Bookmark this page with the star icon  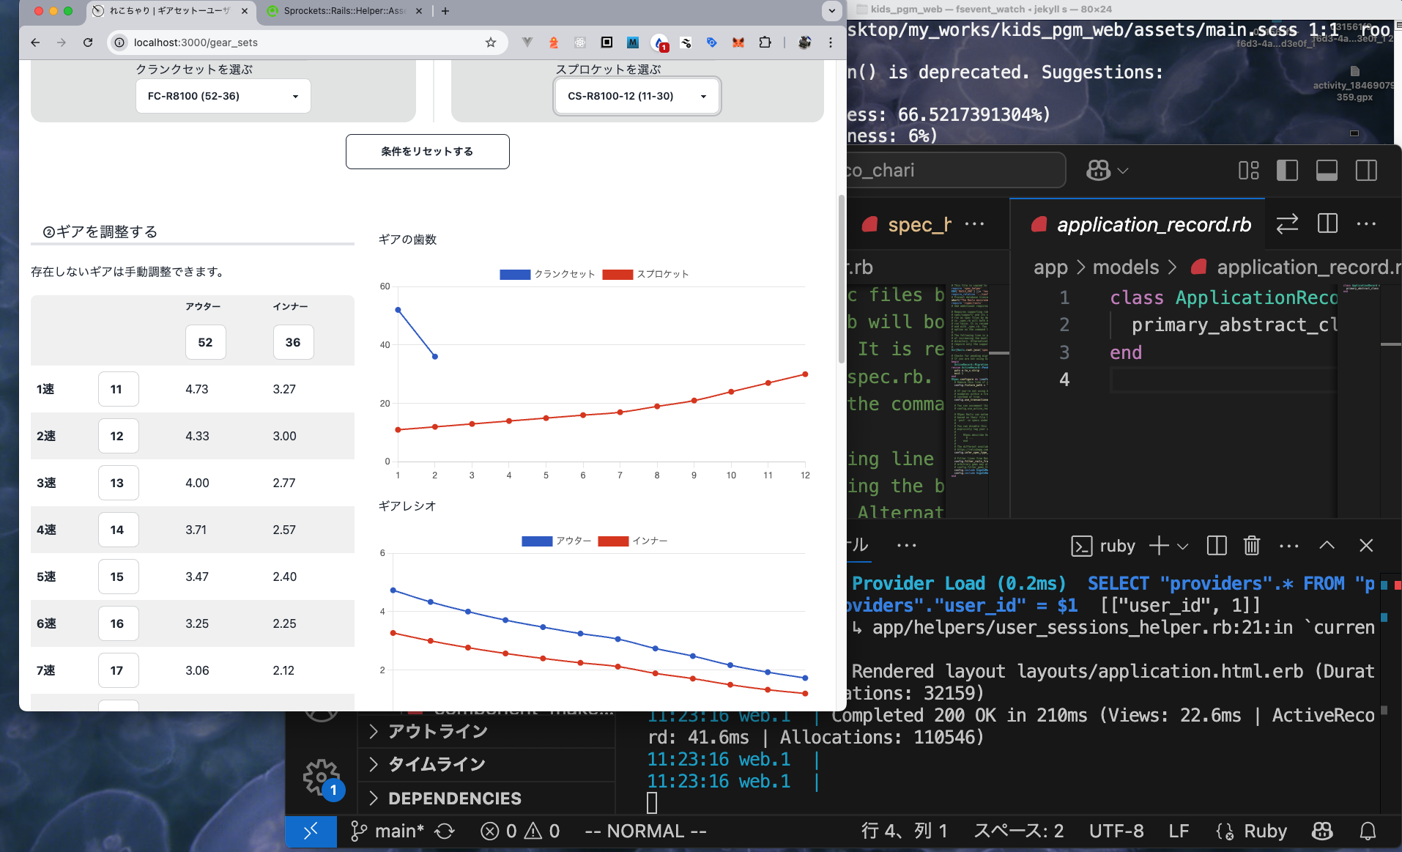point(491,42)
